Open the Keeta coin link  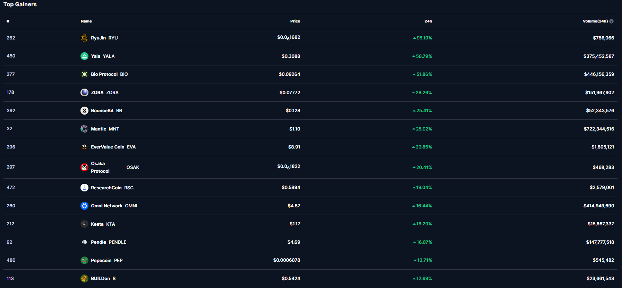(97, 224)
